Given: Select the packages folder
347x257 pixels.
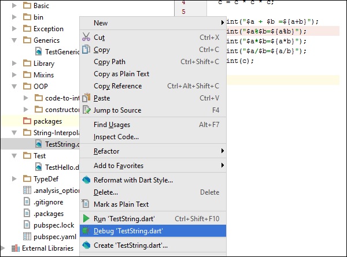Looking at the screenshot, I should 47,121.
